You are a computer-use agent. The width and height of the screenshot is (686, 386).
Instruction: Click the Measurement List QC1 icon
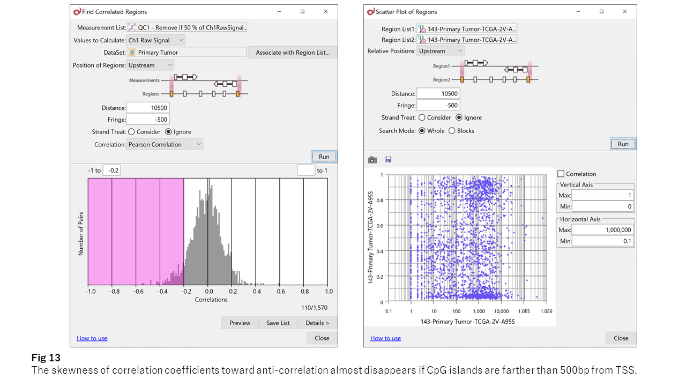click(x=132, y=27)
